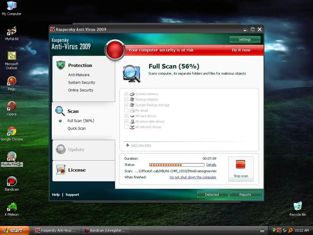Click the Fix it now button
The height and width of the screenshot is (235, 313).
click(x=241, y=50)
